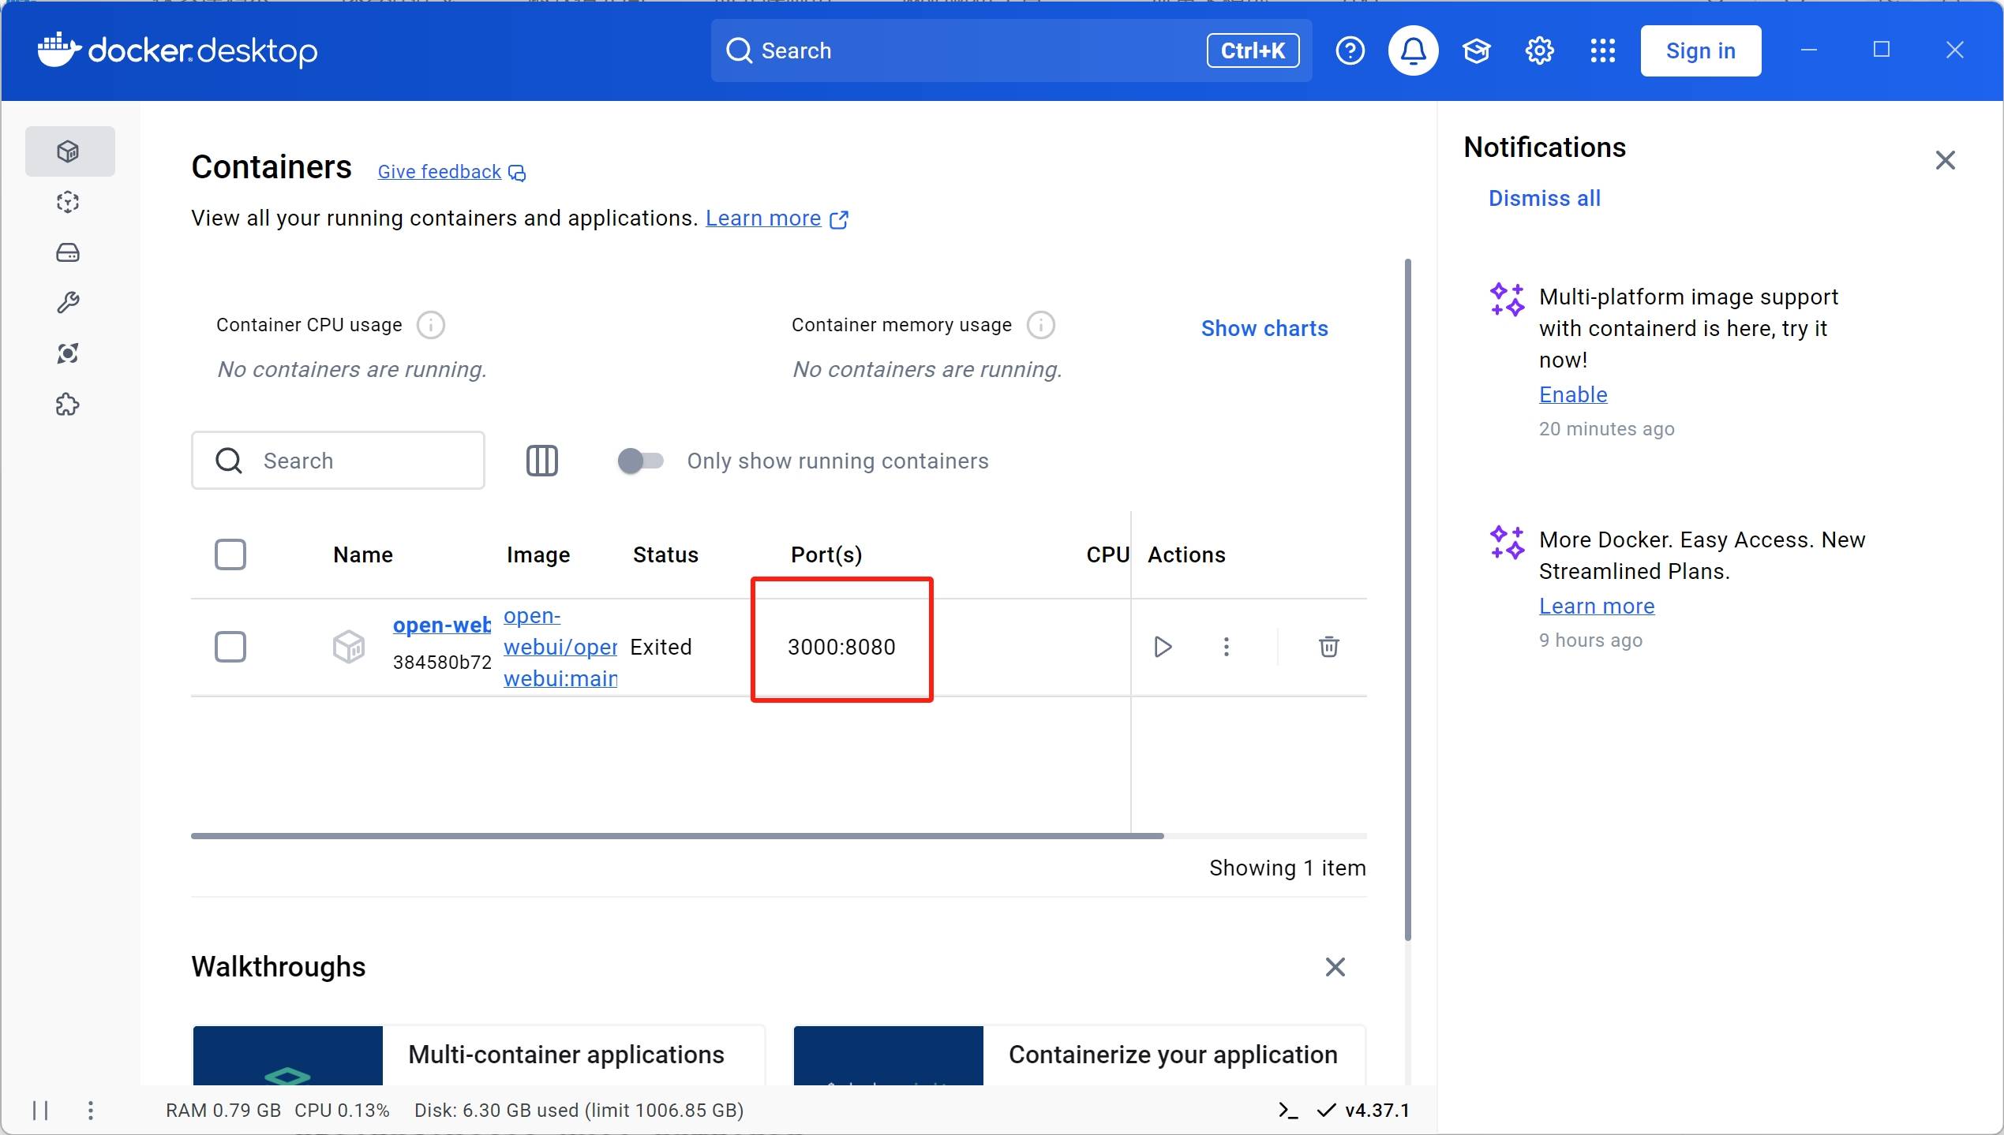The image size is (2004, 1135).
Task: Open Docker Scout in sidebar
Action: click(68, 353)
